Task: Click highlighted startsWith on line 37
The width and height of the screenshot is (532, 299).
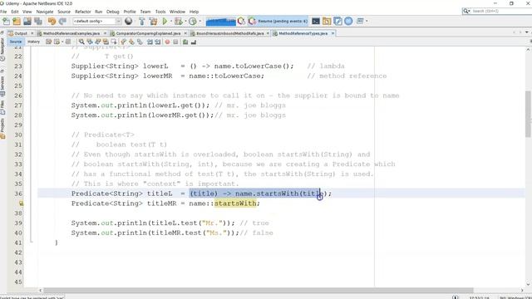Action: pyautogui.click(x=235, y=203)
